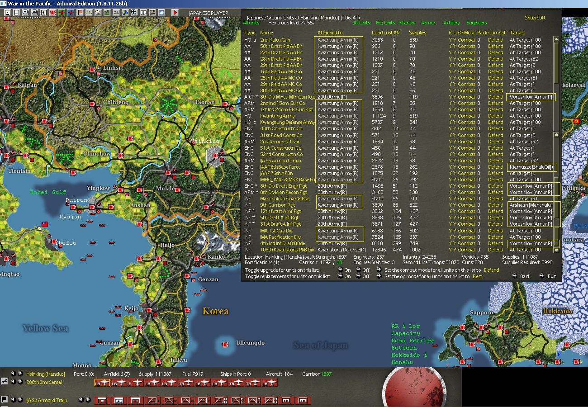This screenshot has width=588, height=407.
Task: Go to previous base before Hsinking [Mancko]
Action: coord(13,374)
